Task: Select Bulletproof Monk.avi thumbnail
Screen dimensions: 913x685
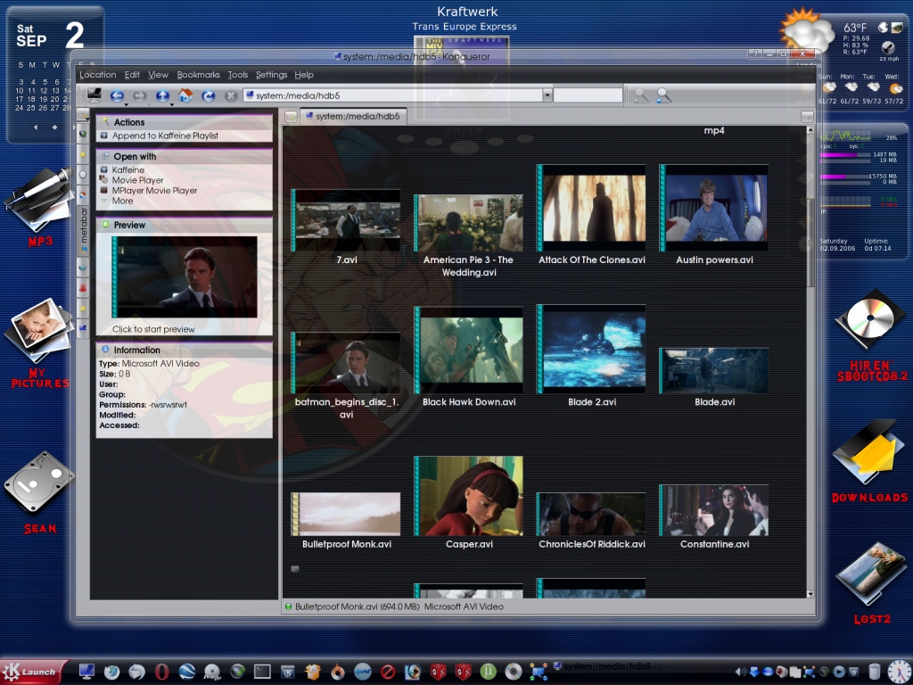Action: pos(346,514)
